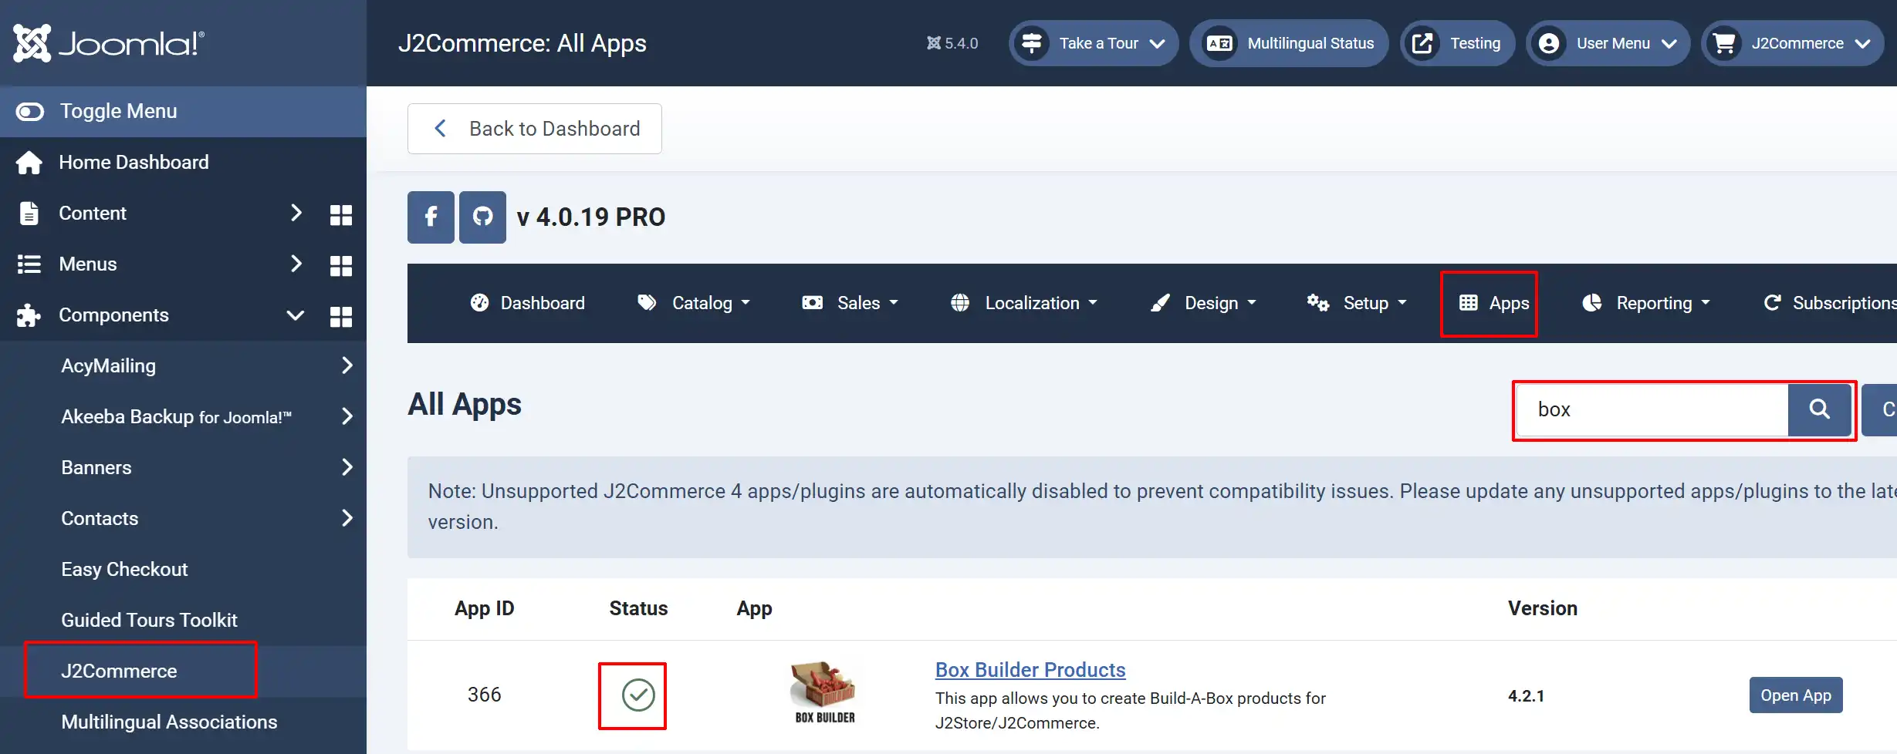Screen dimensions: 1897x754
Task: Click the search magnifier button
Action: [x=1819, y=410]
